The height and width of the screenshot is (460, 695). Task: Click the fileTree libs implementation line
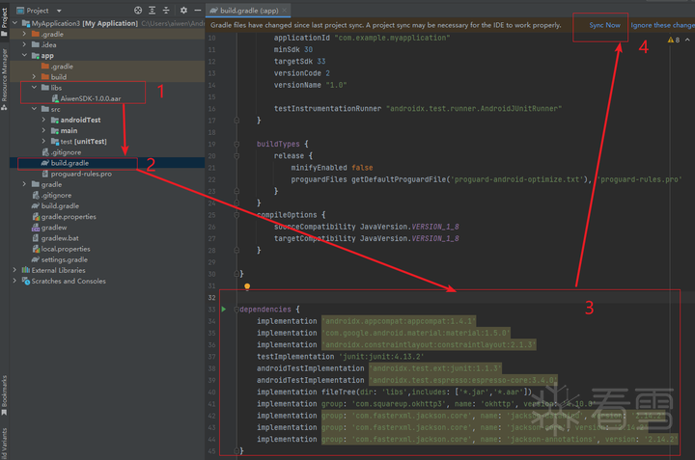tap(394, 392)
